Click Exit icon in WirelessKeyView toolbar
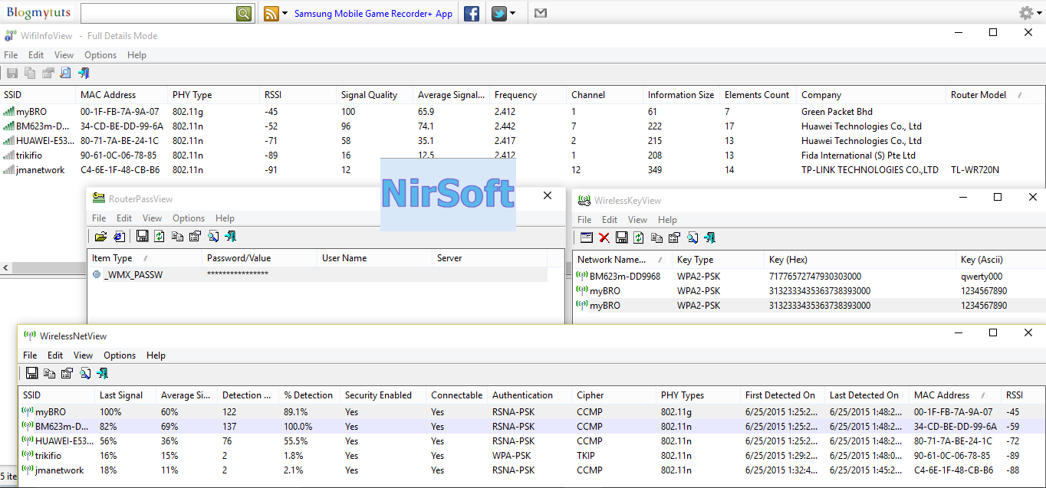 click(710, 237)
